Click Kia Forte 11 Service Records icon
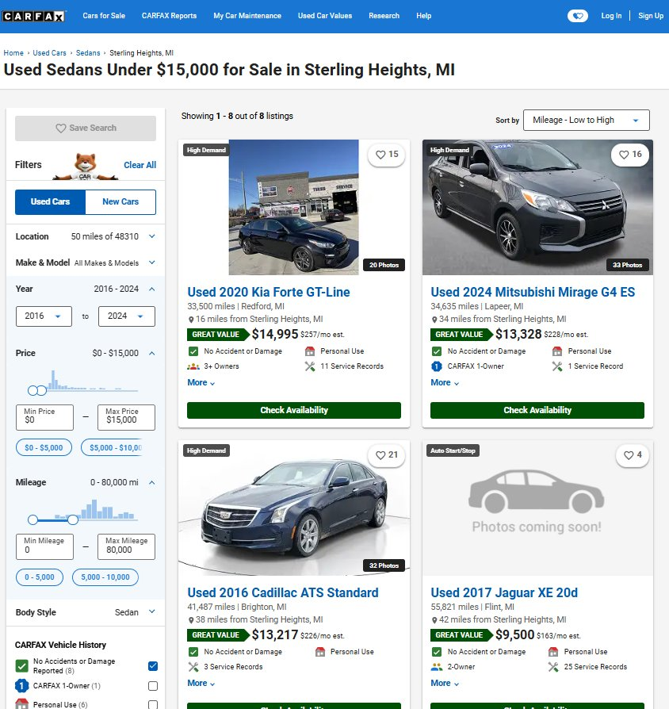Viewport: 669px width, 709px height. (310, 366)
